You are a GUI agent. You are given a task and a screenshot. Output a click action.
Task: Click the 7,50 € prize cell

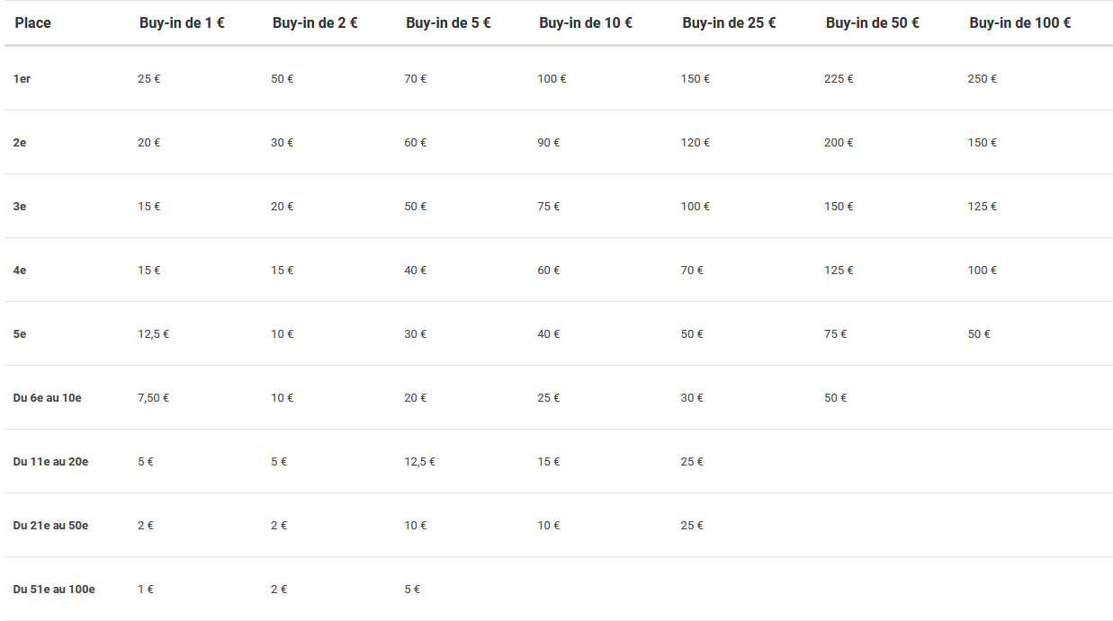(x=154, y=398)
